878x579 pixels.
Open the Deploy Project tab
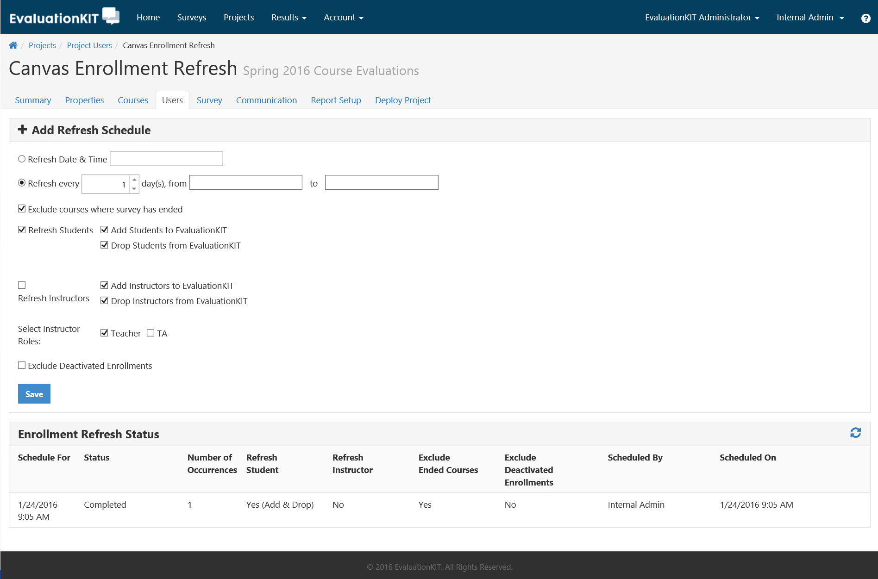(x=403, y=100)
